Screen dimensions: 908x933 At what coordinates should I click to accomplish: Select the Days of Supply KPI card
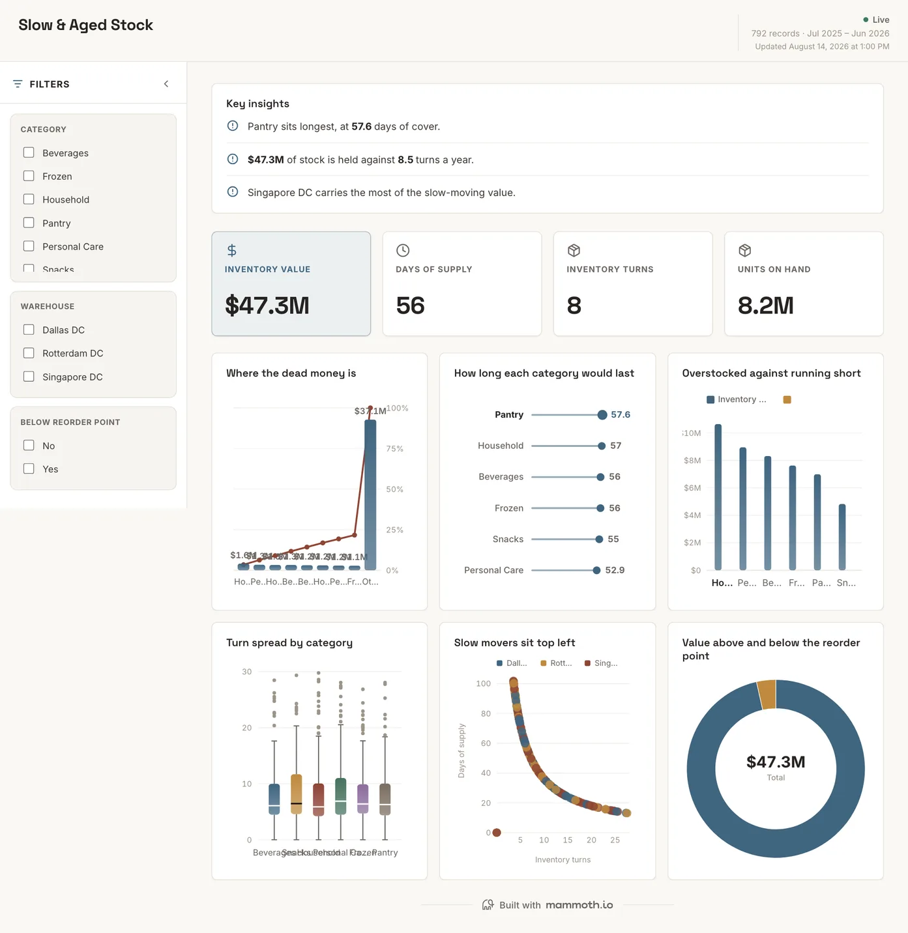462,284
